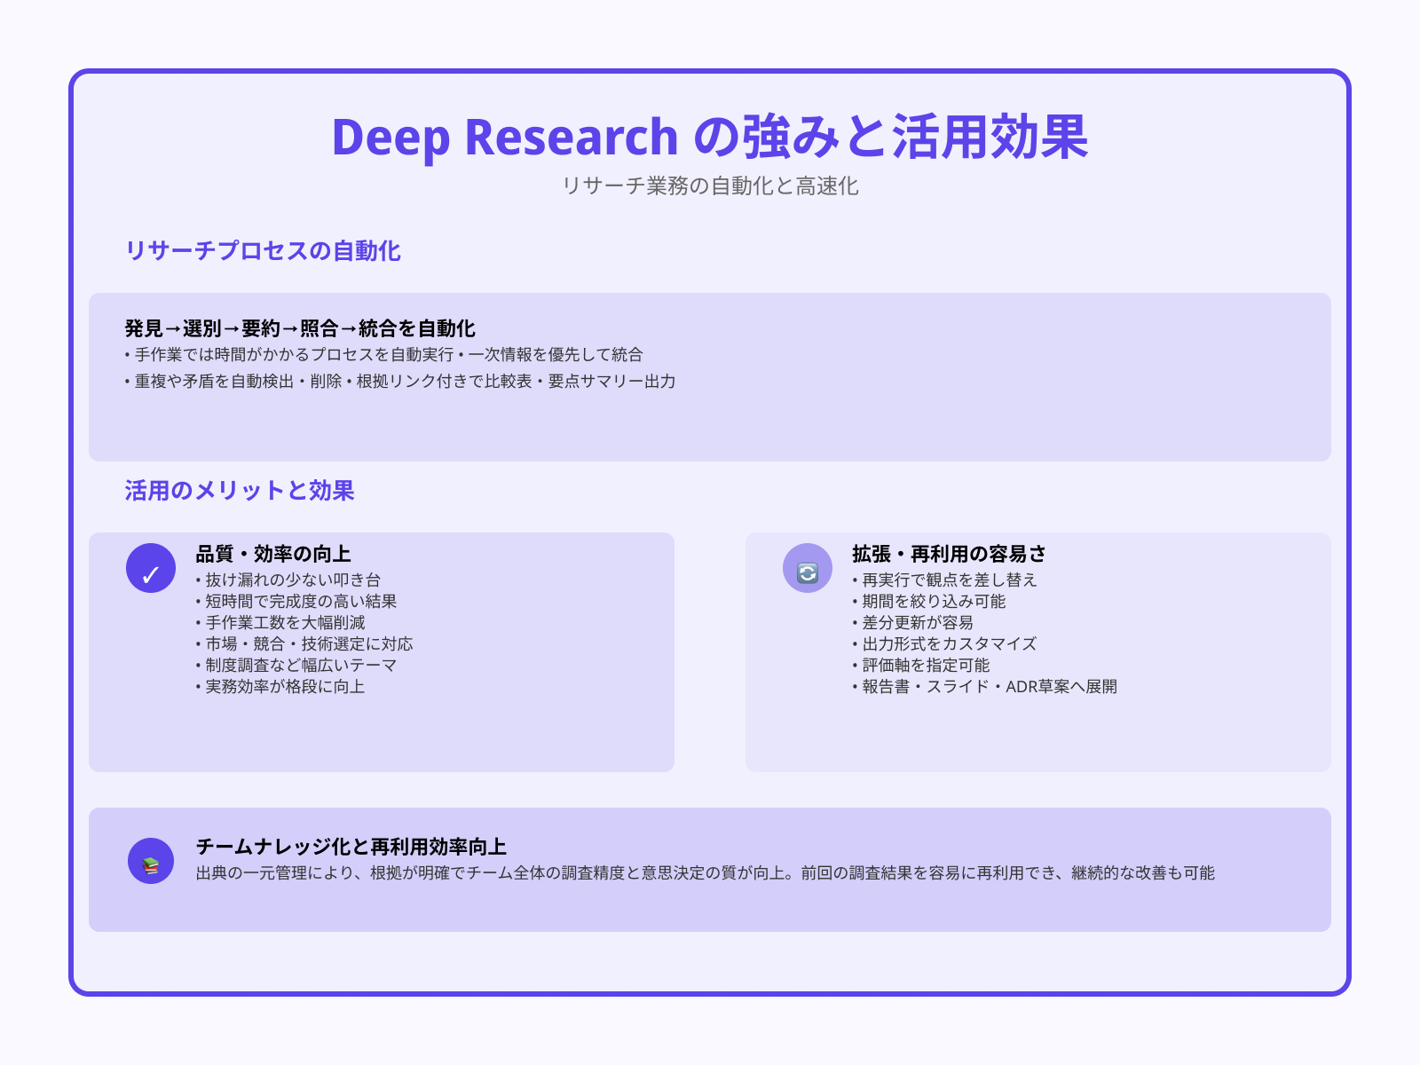
Task: Select the 品質・効率の向上 heading
Action: pyautogui.click(x=271, y=554)
